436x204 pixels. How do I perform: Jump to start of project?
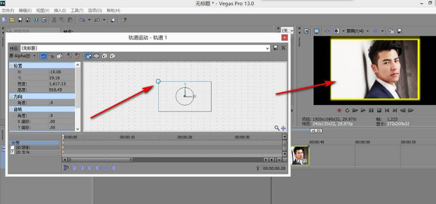point(387,110)
